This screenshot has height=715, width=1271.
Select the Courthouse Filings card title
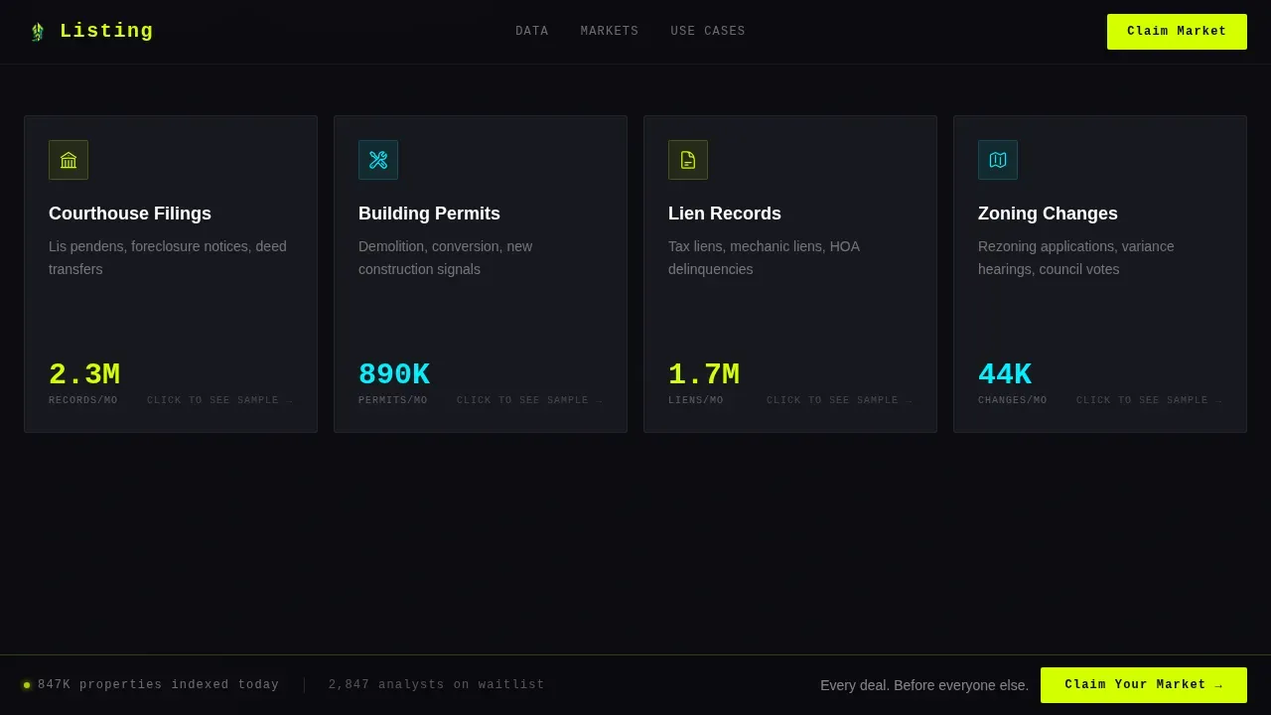[130, 214]
